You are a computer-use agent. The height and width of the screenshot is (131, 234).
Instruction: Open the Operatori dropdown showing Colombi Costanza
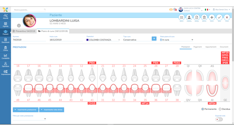coord(103,40)
